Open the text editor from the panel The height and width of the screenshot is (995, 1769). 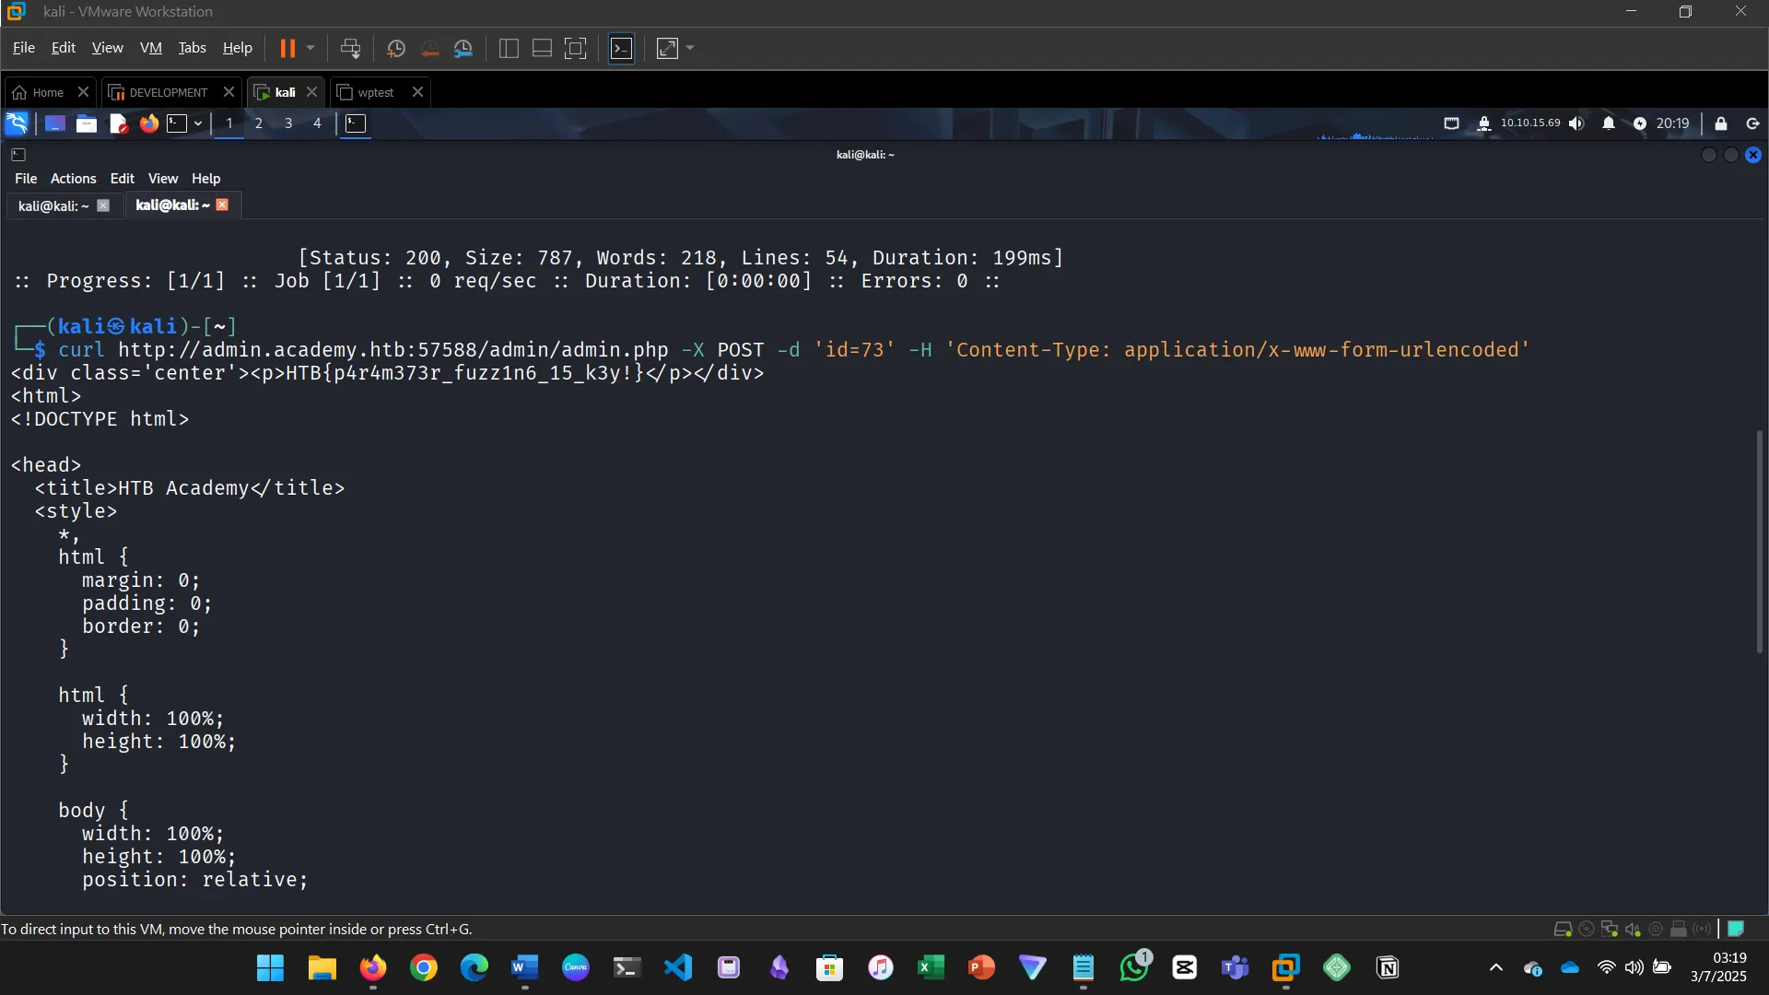pyautogui.click(x=117, y=123)
